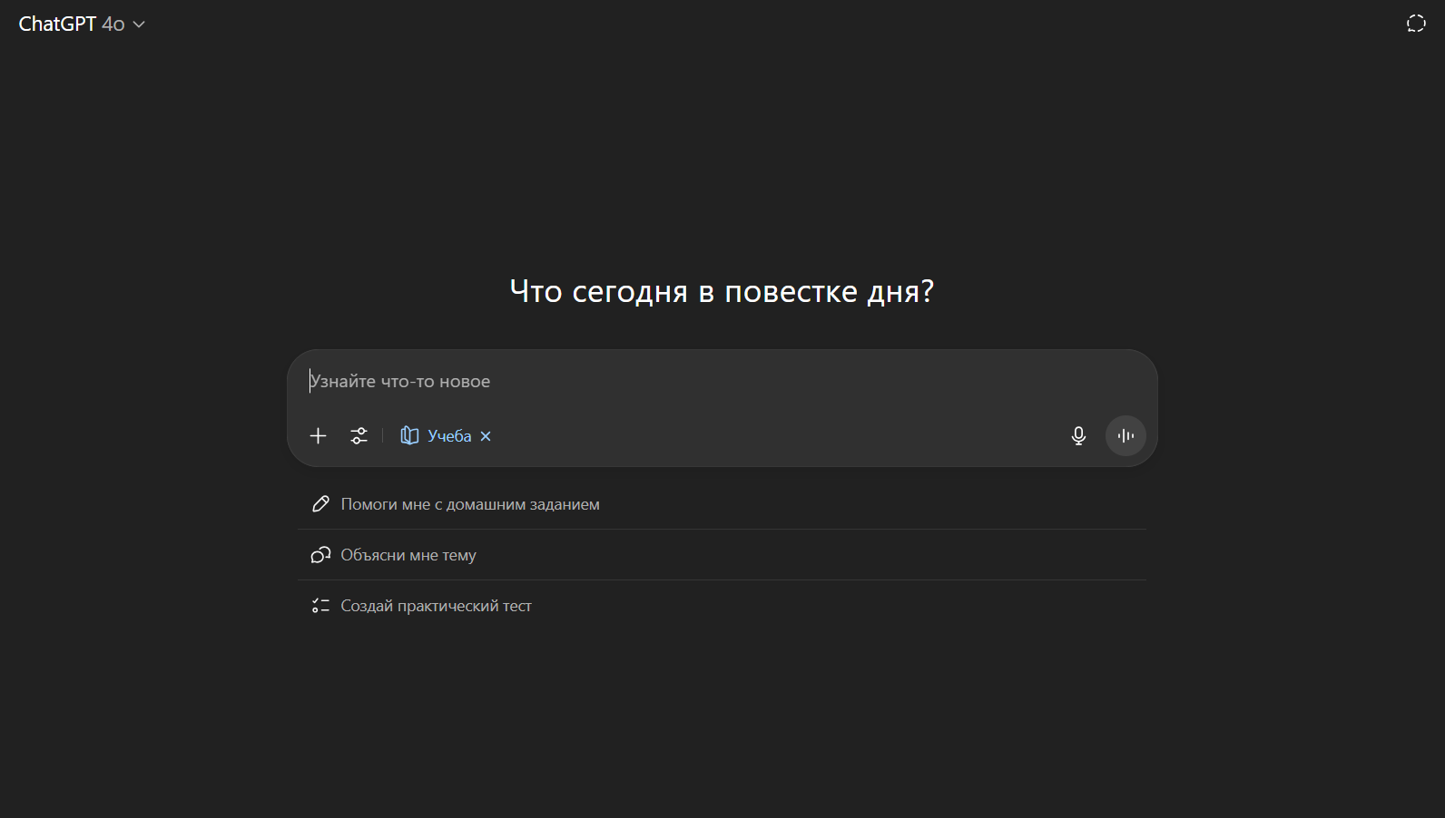Click the heading 'Что сегодня в повестке дня?'
The width and height of the screenshot is (1445, 818).
(722, 291)
